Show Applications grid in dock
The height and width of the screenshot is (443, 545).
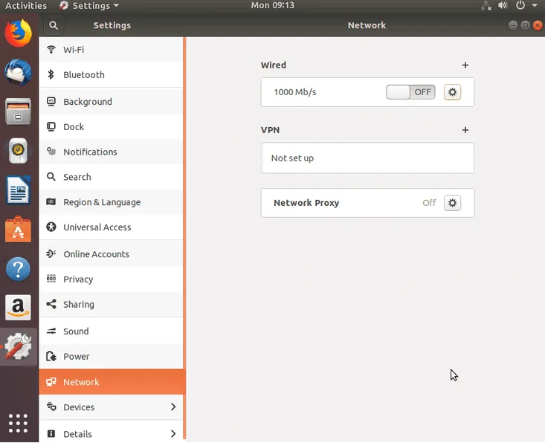(x=18, y=423)
